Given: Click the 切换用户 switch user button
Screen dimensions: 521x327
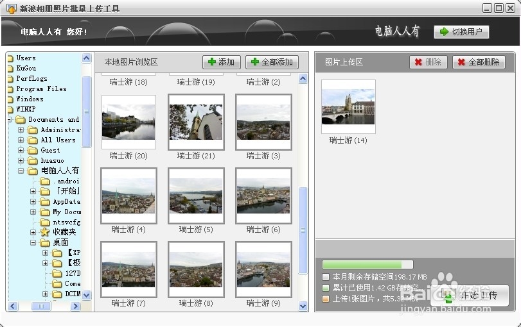Looking at the screenshot, I should [x=461, y=32].
